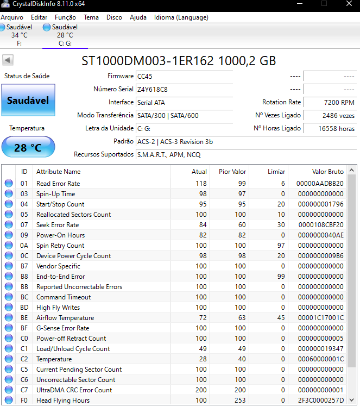Click the status orb for Power-off Retract Count
The height and width of the screenshot is (407, 360).
pos(9,338)
